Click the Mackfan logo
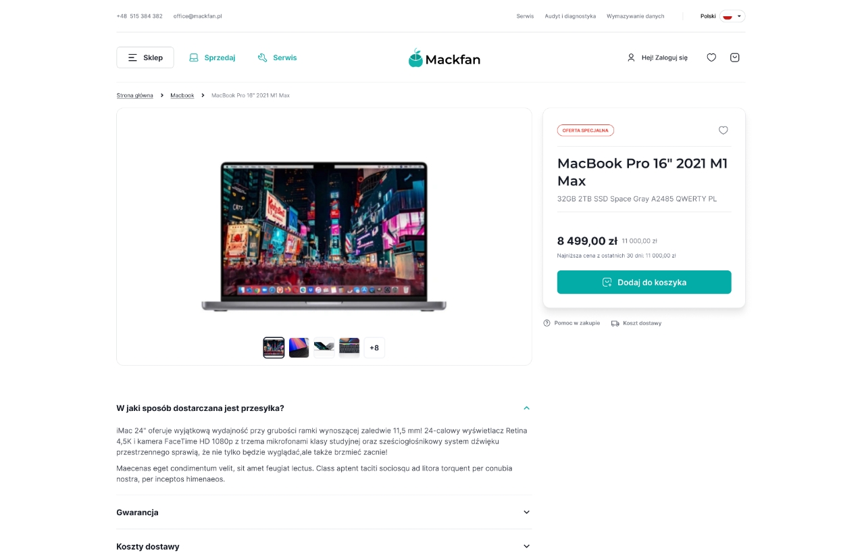The height and width of the screenshot is (557, 862). [x=444, y=58]
